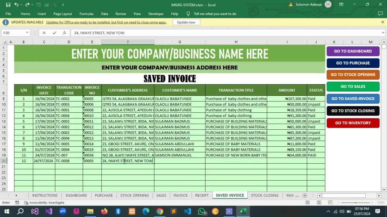Open File Explorer from taskbar
This screenshot has height=217, width=387.
90,211
